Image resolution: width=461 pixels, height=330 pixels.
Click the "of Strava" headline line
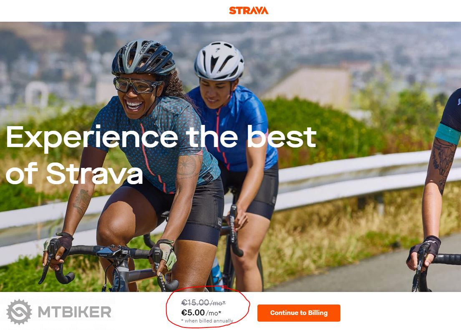pyautogui.click(x=74, y=174)
